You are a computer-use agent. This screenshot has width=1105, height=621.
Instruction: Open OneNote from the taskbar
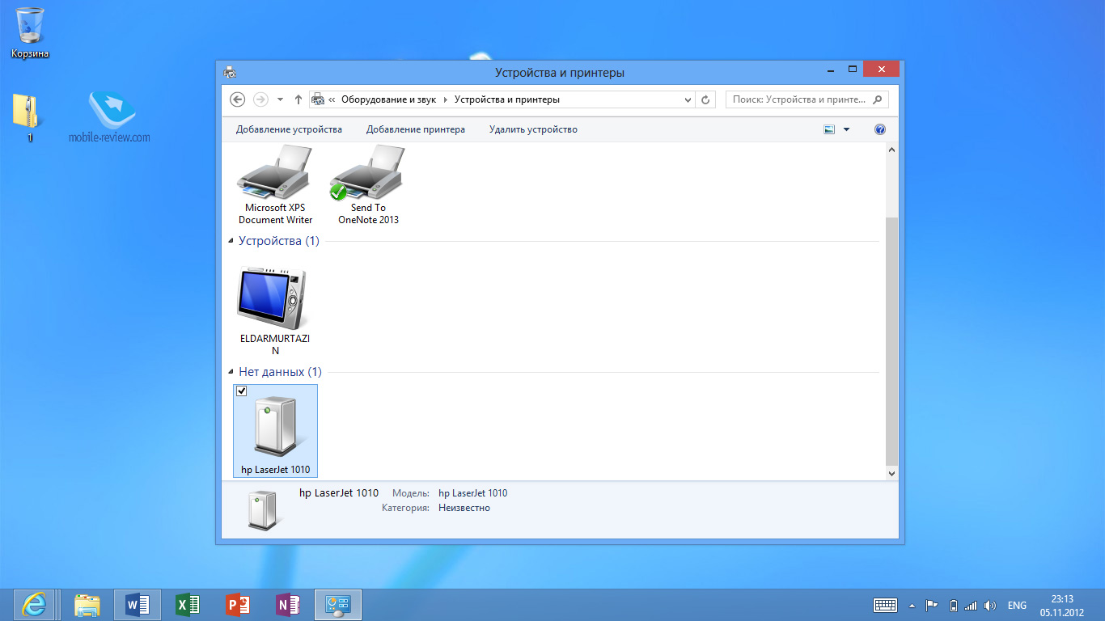288,605
